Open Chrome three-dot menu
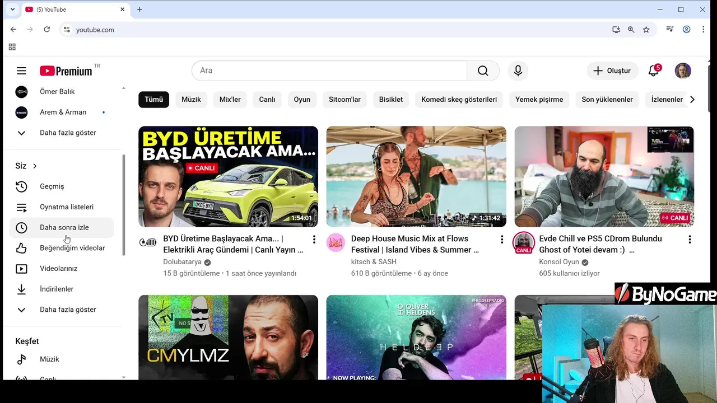Image resolution: width=717 pixels, height=403 pixels. tap(703, 30)
